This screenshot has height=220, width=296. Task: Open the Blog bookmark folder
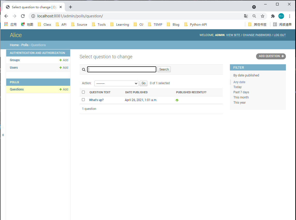[x=173, y=24]
